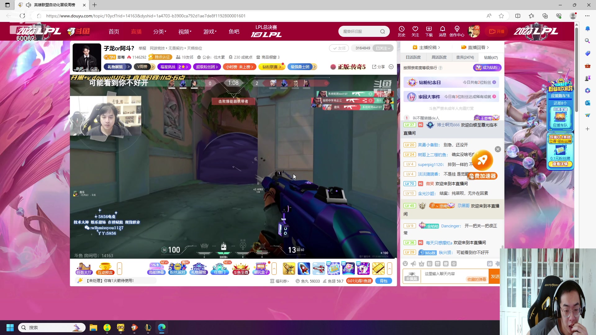This screenshot has height=335, width=596.
Task: Open 任意门 portal icon
Action: (x=220, y=269)
